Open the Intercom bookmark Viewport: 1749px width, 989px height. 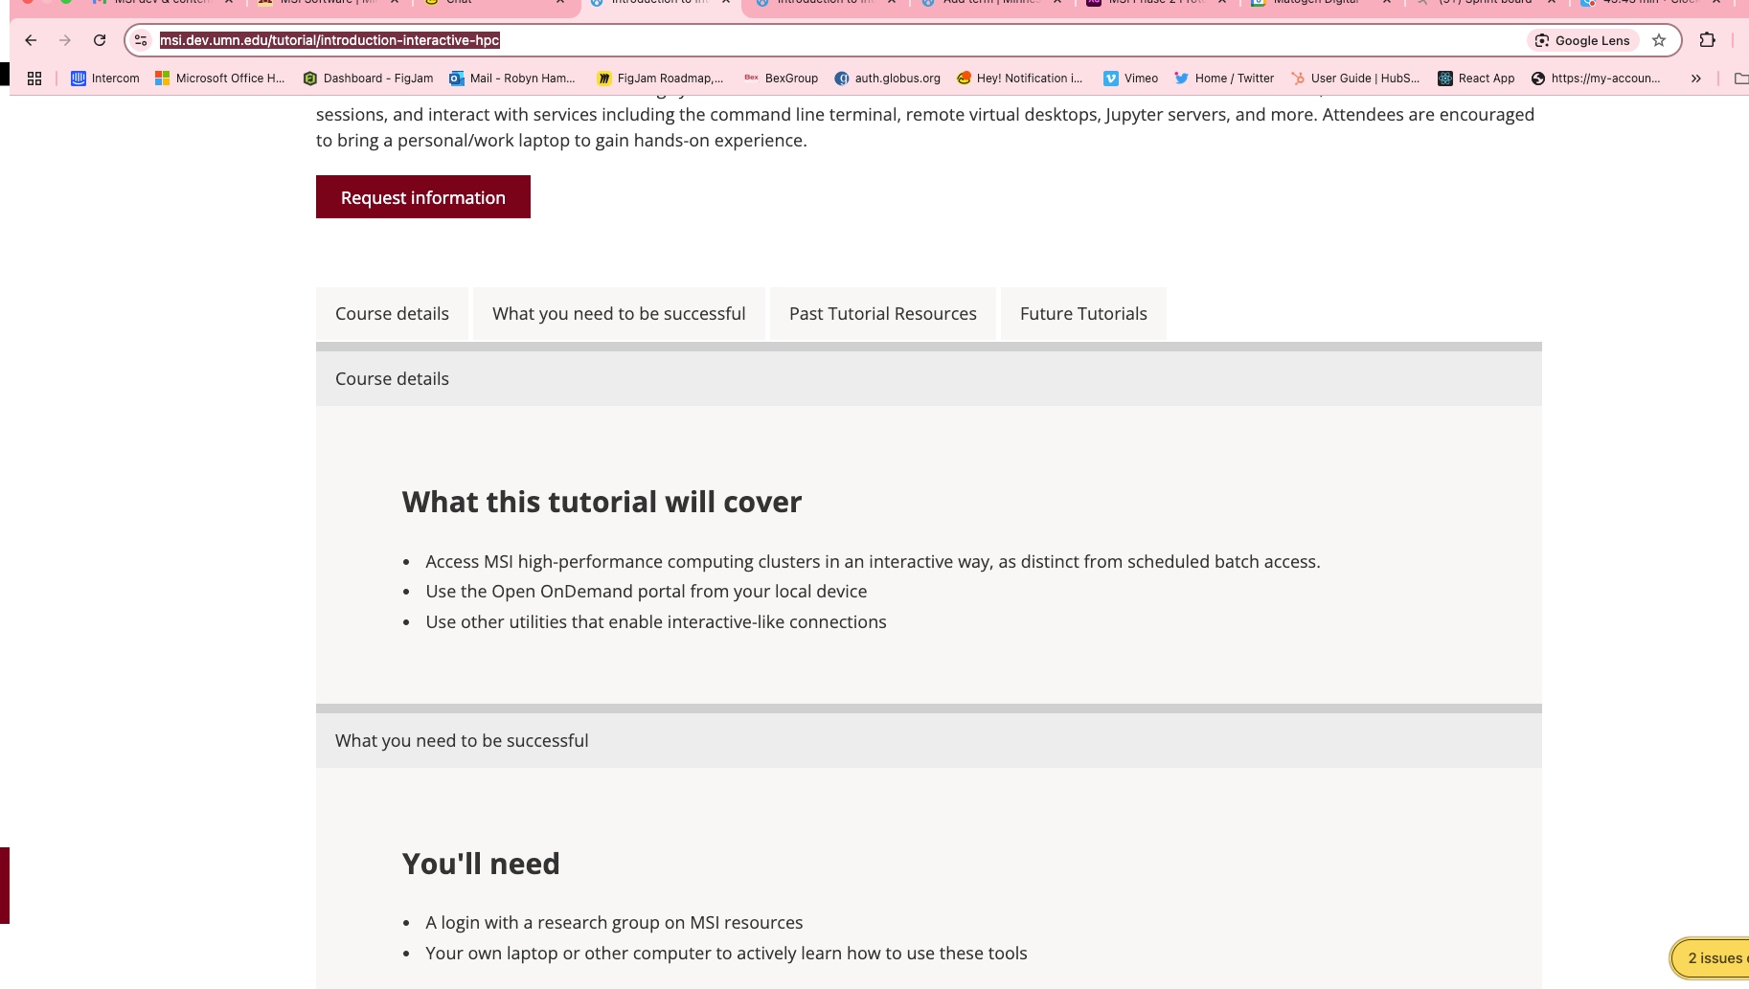pos(105,79)
